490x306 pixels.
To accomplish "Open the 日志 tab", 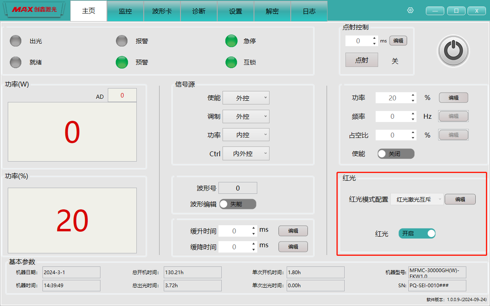I will 309,11.
